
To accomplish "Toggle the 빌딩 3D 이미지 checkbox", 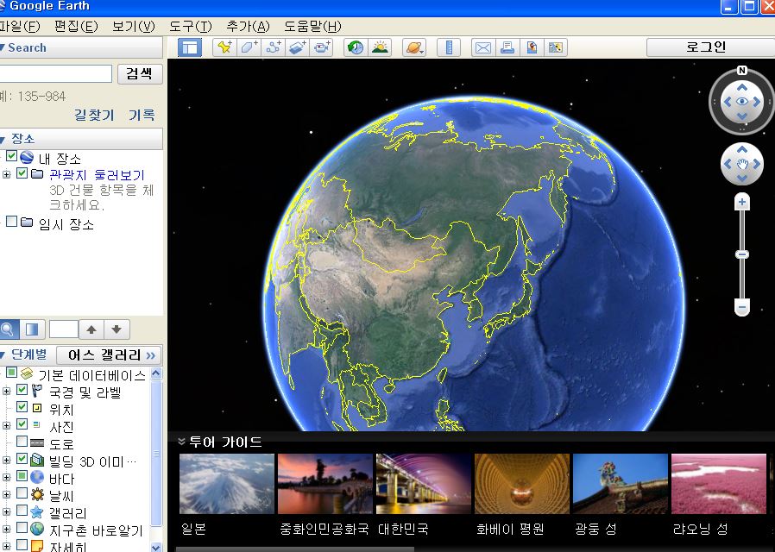I will (x=22, y=459).
